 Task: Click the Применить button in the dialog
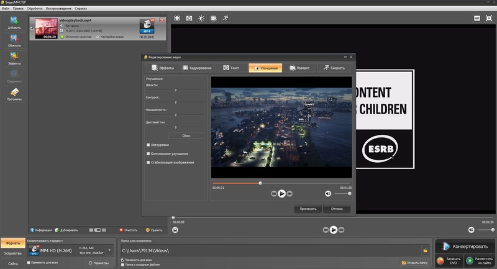pyautogui.click(x=308, y=209)
